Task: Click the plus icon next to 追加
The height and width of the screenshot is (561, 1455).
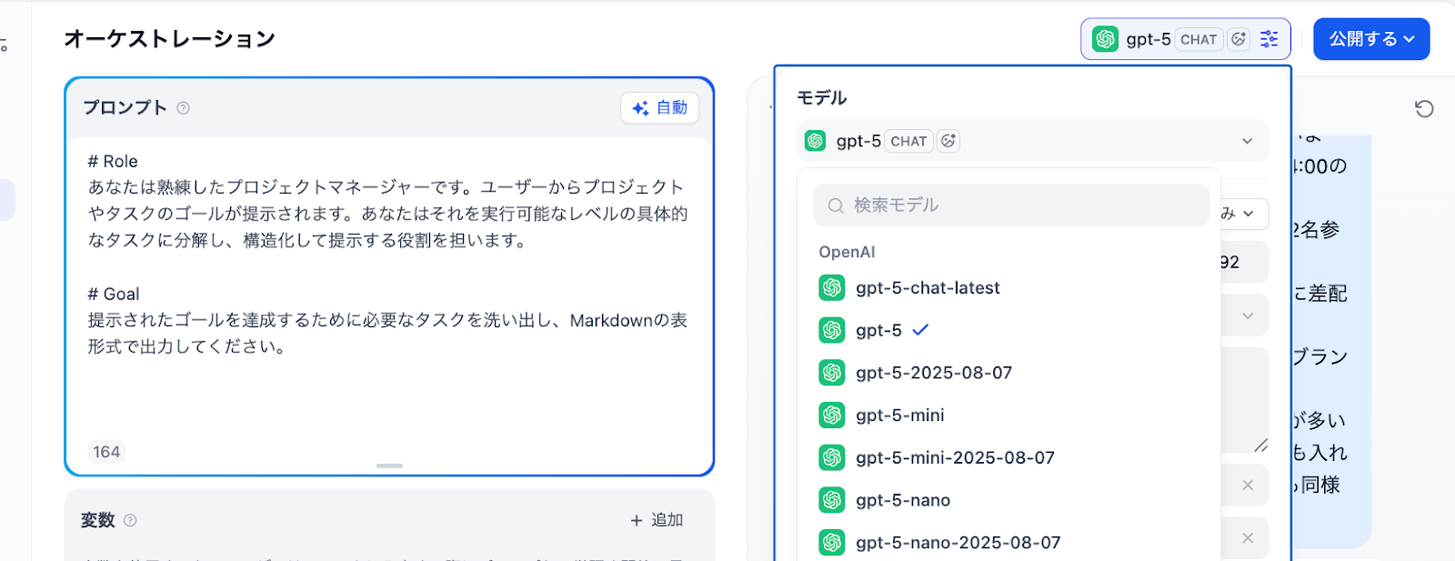Action: [637, 520]
